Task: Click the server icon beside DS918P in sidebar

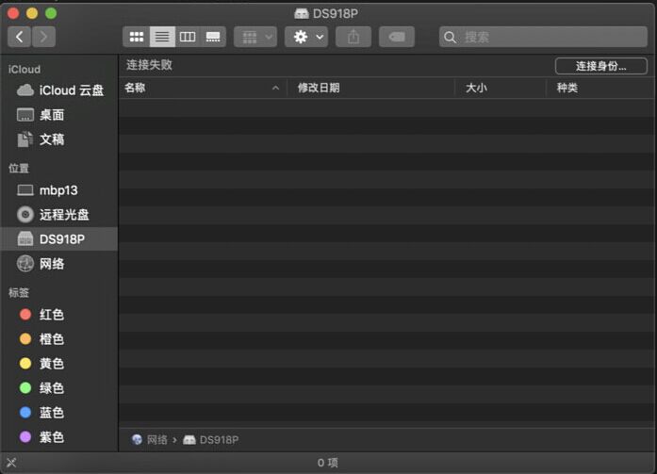Action: [25, 238]
